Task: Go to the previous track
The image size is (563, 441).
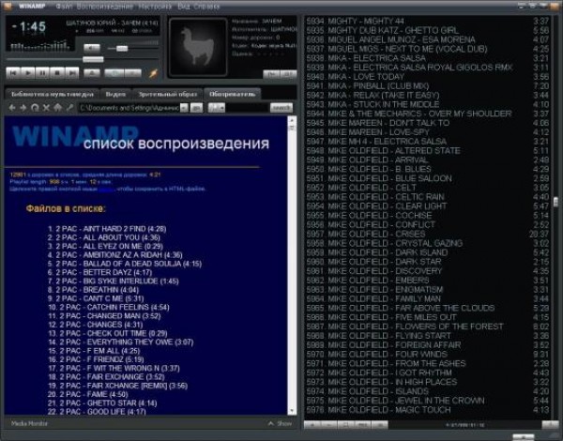Action: point(13,73)
